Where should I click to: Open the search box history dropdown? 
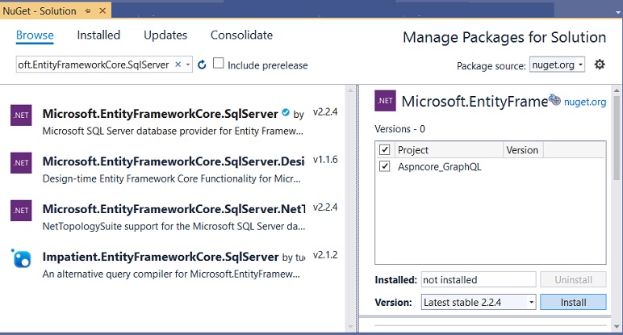click(x=188, y=65)
